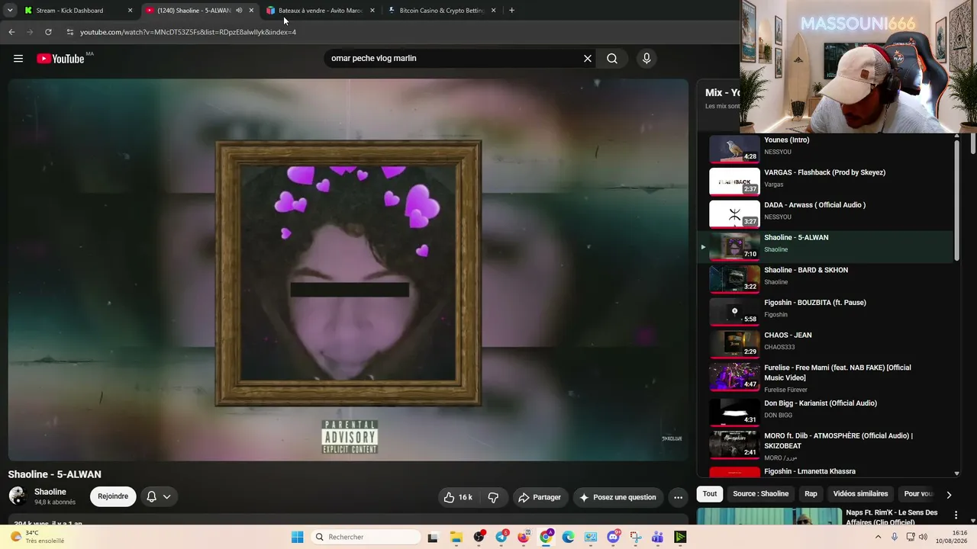Viewport: 977px width, 549px height.
Task: Play Shaoline - BARD & SKHON thumbnail
Action: 734,279
